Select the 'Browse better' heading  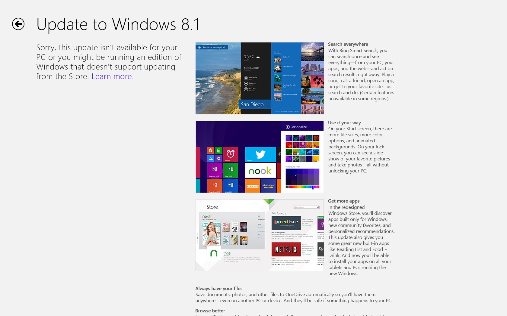pos(210,311)
